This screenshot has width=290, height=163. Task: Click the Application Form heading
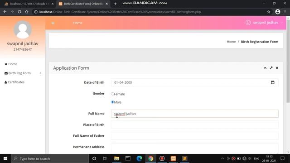click(71, 68)
